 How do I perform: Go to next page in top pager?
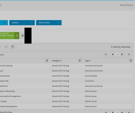122,54
